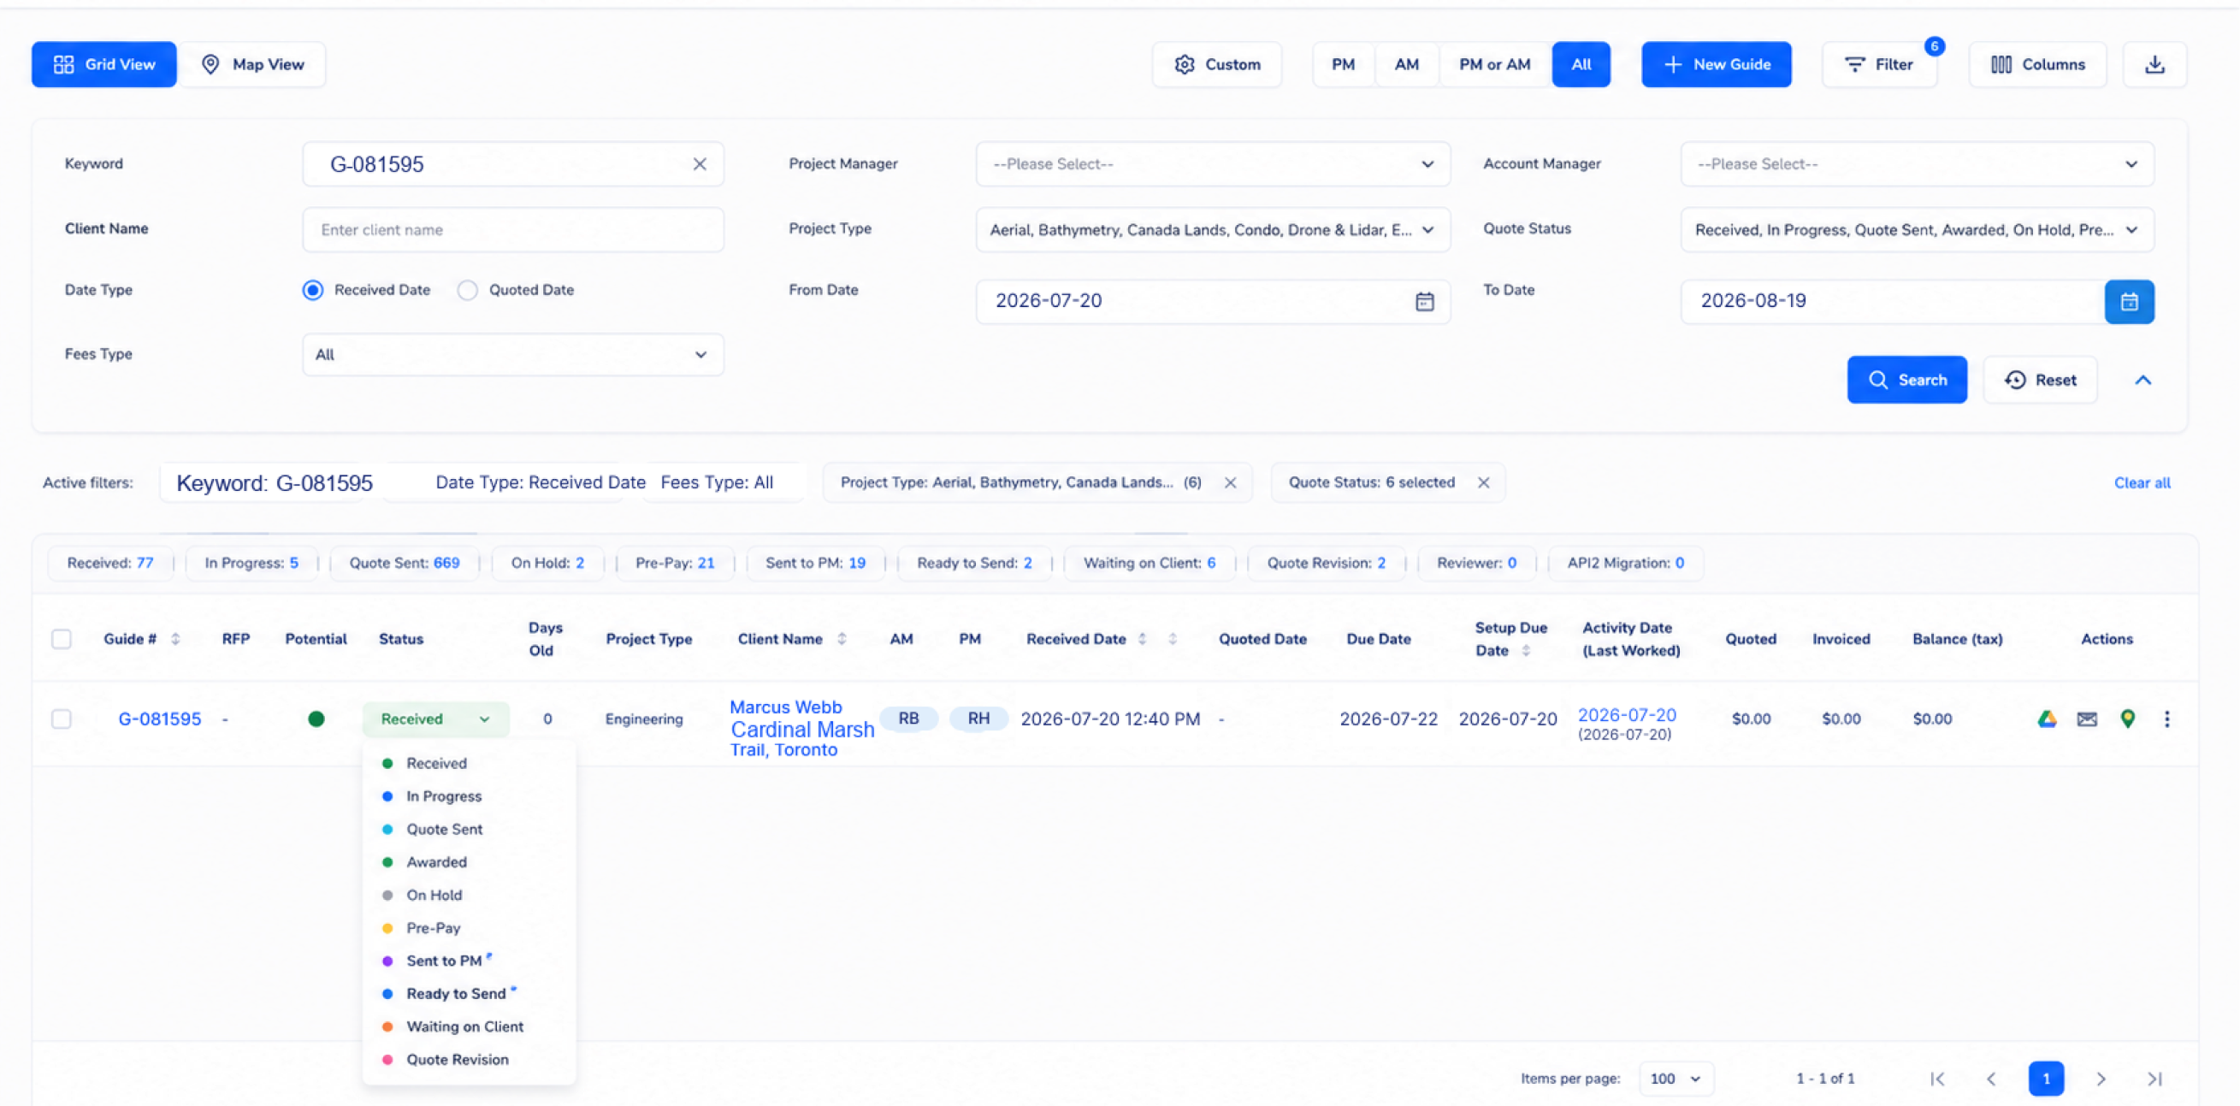Remove the Quote Status active filter
This screenshot has width=2240, height=1106.
(1483, 482)
